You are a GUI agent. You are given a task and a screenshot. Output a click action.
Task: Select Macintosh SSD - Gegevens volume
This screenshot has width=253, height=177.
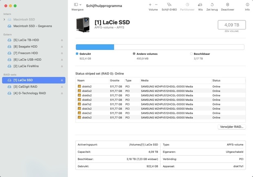[33, 26]
